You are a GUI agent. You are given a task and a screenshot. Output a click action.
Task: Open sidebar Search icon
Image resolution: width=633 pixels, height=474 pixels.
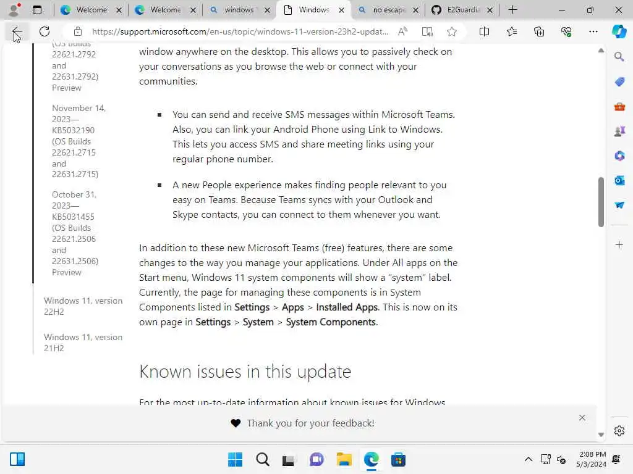(x=619, y=57)
